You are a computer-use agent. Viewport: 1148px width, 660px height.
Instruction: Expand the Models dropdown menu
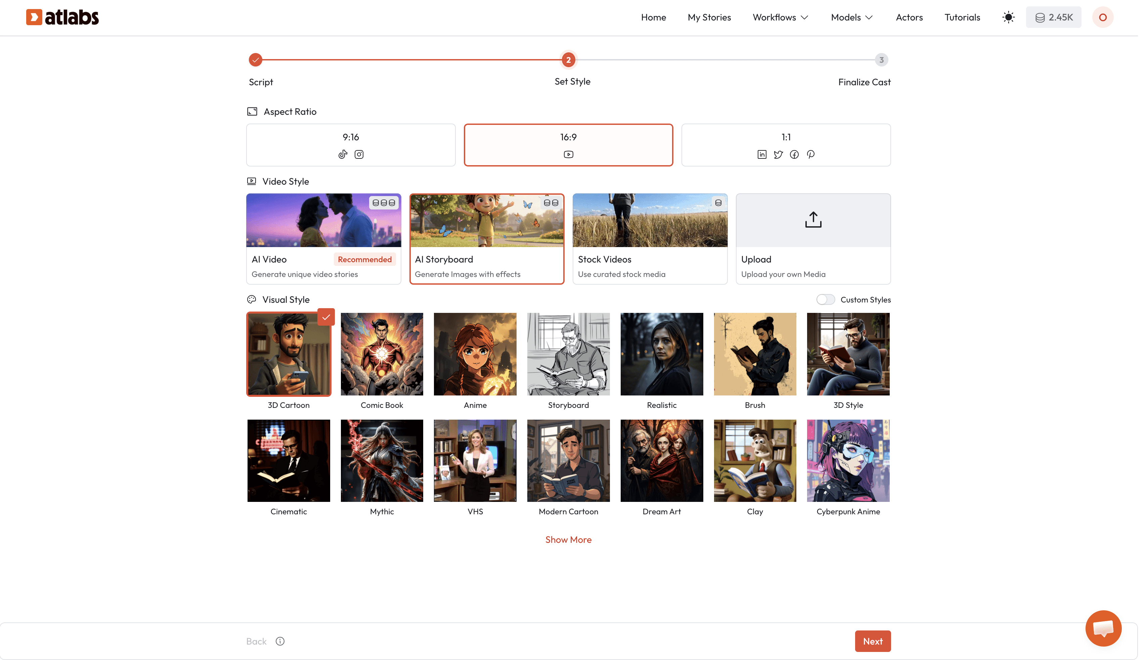(851, 17)
